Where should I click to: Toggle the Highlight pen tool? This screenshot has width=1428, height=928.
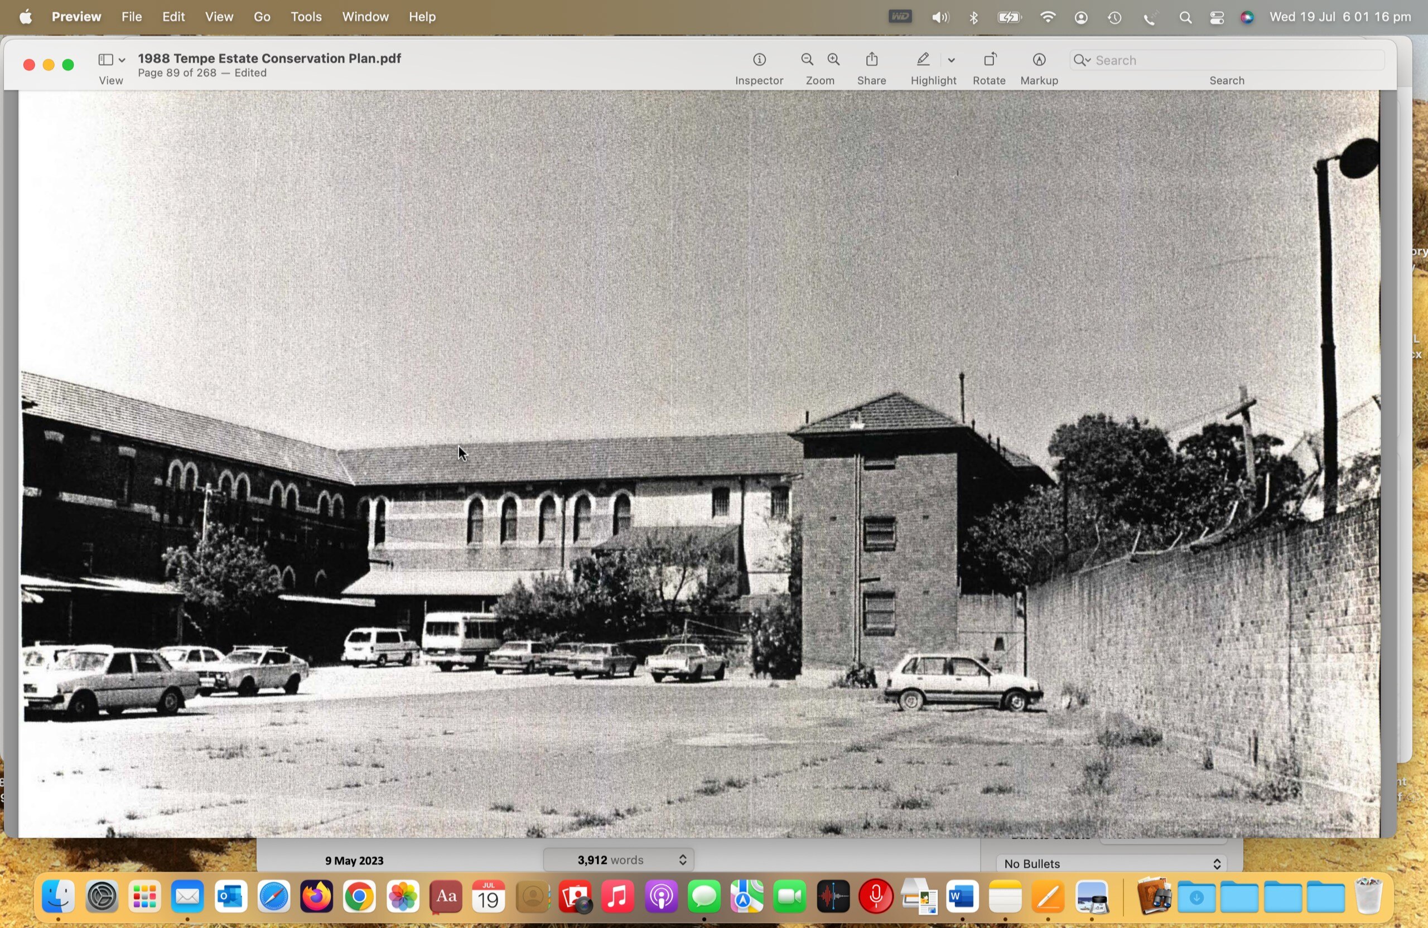(x=923, y=60)
